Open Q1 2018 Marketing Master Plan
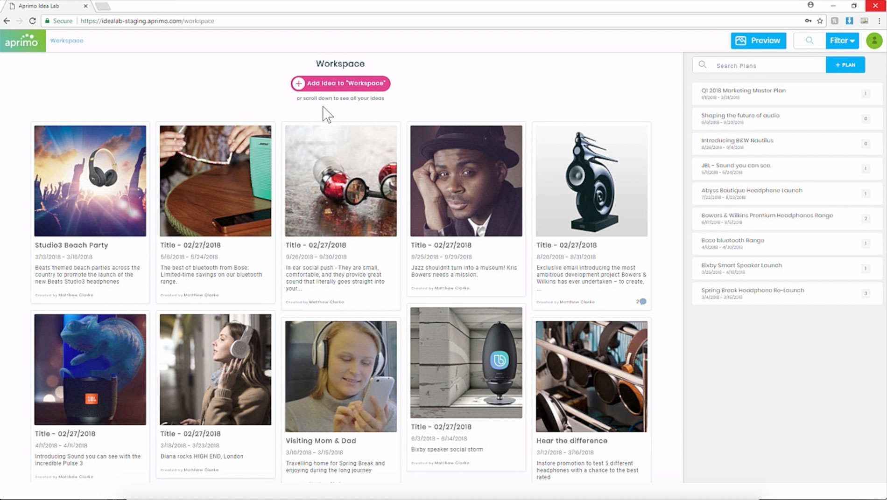This screenshot has height=500, width=887. pos(787,93)
